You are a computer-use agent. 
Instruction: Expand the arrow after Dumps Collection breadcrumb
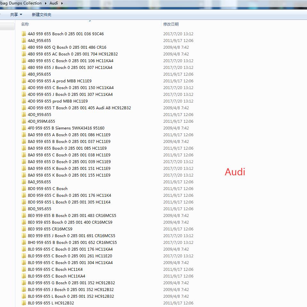46,3
